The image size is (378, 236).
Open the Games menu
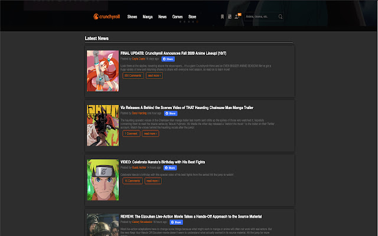pos(177,17)
